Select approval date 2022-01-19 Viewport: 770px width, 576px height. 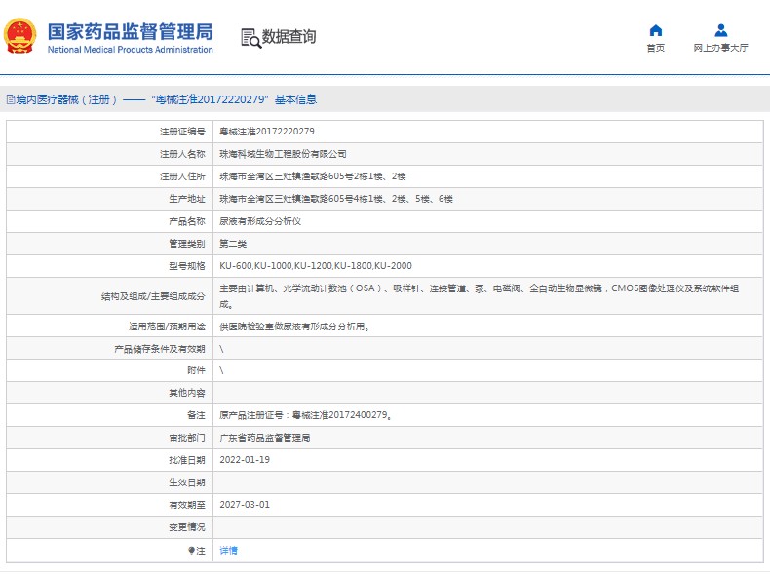pos(245,460)
